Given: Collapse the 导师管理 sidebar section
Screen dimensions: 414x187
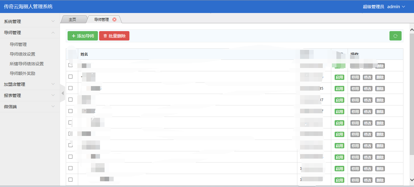Looking at the screenshot, I should [x=30, y=33].
